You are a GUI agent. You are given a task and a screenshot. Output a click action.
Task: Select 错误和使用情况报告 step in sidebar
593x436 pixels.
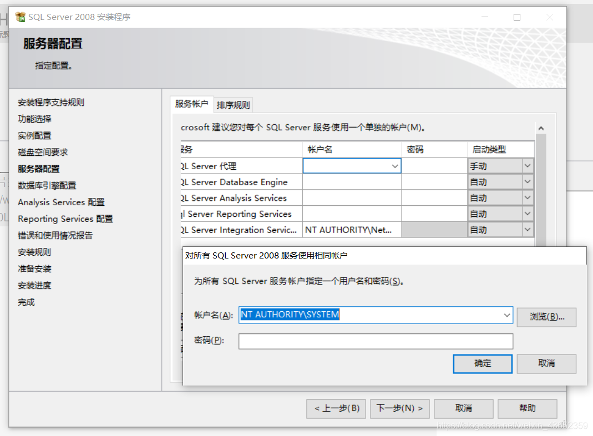pyautogui.click(x=55, y=236)
